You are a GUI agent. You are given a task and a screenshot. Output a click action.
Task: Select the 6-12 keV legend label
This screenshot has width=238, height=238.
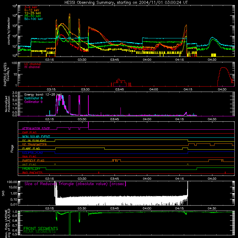point(32,10)
